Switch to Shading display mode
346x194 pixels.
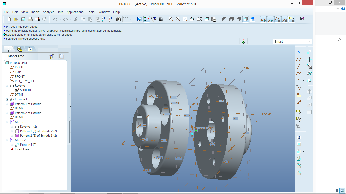point(245,19)
